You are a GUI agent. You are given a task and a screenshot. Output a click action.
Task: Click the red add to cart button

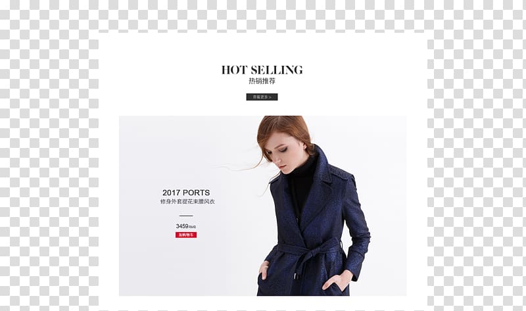tap(186, 235)
